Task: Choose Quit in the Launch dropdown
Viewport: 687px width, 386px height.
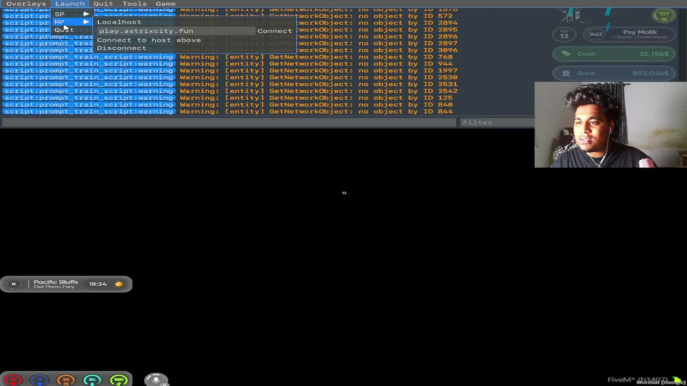Action: pyautogui.click(x=64, y=30)
